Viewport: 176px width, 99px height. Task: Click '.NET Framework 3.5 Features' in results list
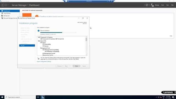click(45, 37)
